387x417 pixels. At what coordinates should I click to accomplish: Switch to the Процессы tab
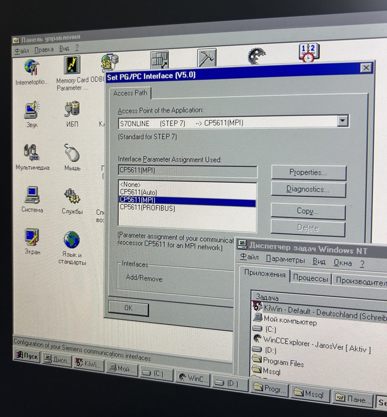pos(310,278)
